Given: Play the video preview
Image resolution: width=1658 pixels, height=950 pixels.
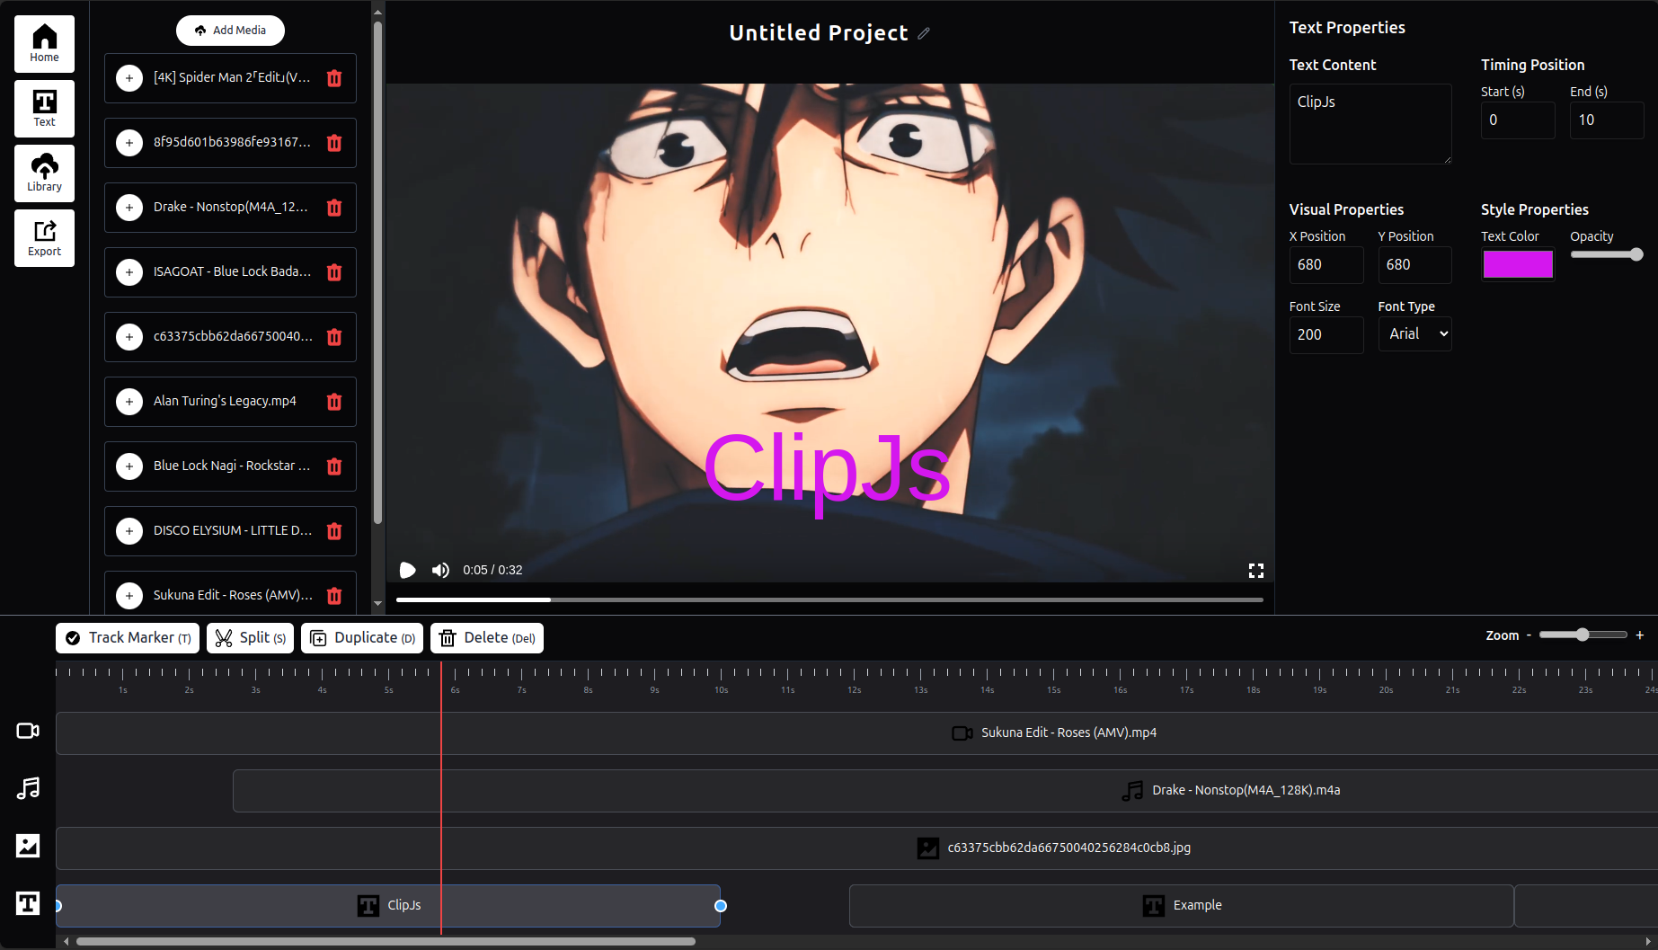Looking at the screenshot, I should tap(407, 571).
